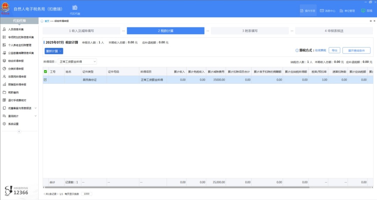Open 单位管理 in the top bar
The image size is (377, 200).
347,11
